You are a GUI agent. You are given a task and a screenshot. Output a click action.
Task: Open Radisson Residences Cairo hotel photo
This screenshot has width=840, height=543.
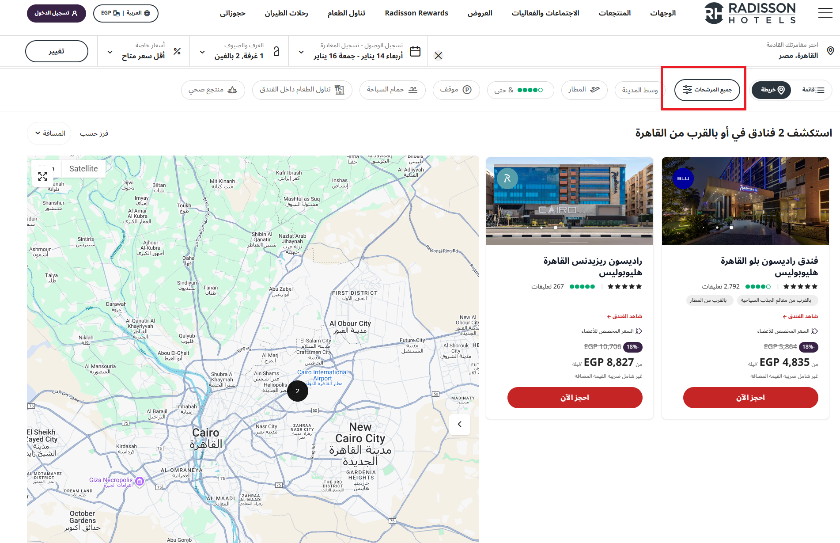(570, 201)
